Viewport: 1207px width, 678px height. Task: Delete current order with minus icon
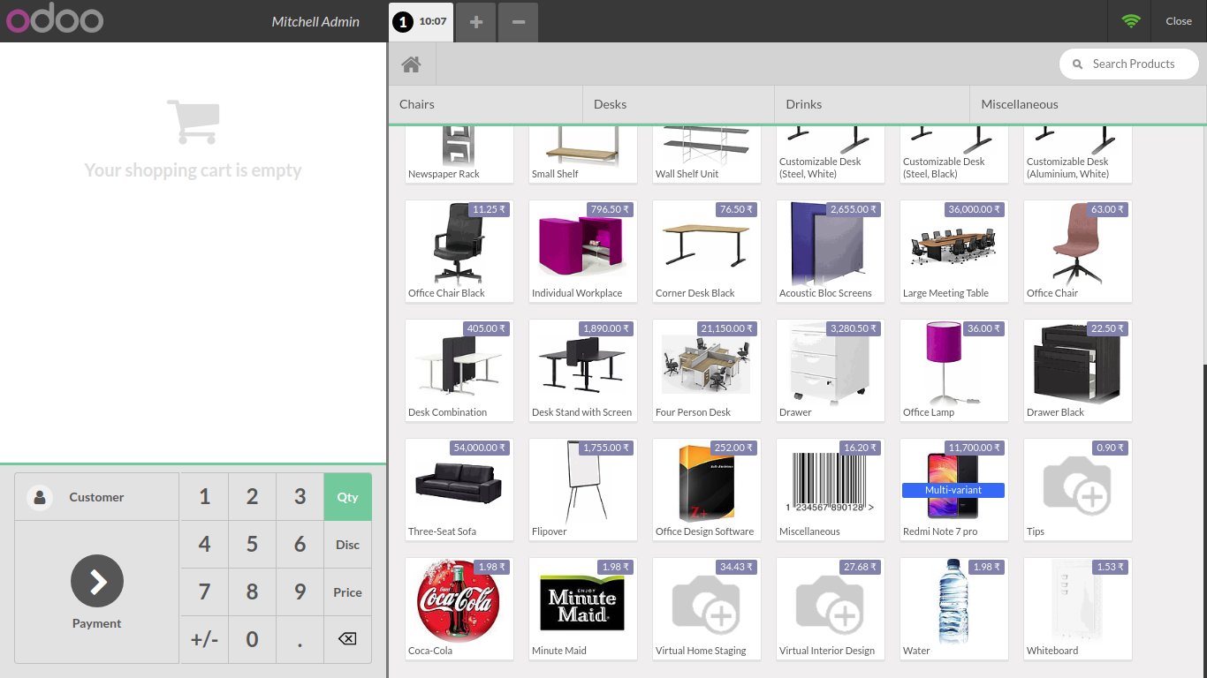[x=519, y=21]
